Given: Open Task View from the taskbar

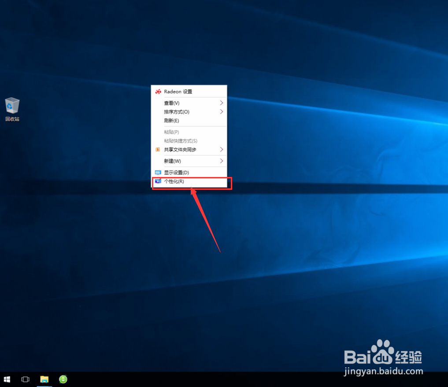Looking at the screenshot, I should [25, 379].
